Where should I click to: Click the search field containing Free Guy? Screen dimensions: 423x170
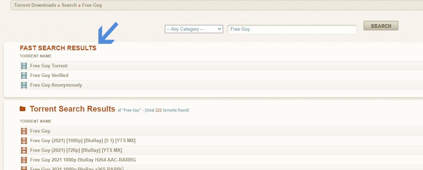pyautogui.click(x=292, y=29)
